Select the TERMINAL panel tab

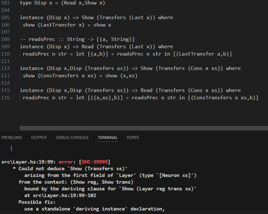click(x=108, y=138)
